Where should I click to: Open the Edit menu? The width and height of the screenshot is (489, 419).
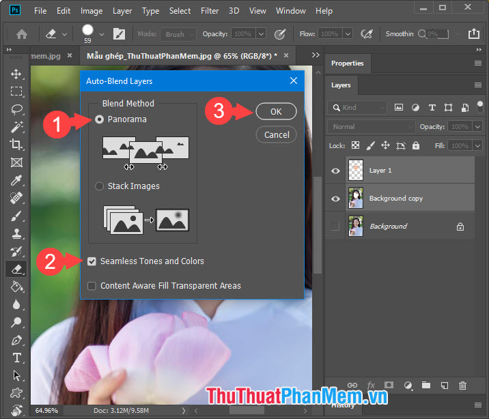pos(64,11)
